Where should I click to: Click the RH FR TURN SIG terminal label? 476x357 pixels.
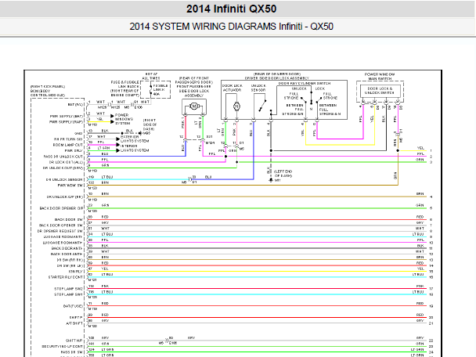click(68, 139)
